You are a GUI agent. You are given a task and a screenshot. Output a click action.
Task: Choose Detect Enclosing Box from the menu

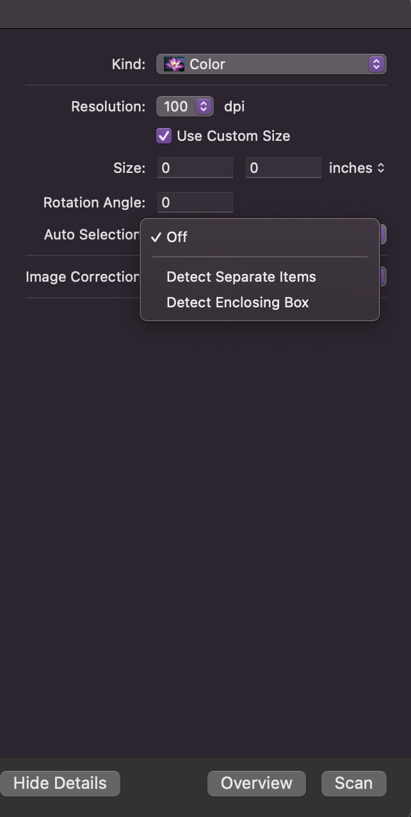(x=238, y=302)
